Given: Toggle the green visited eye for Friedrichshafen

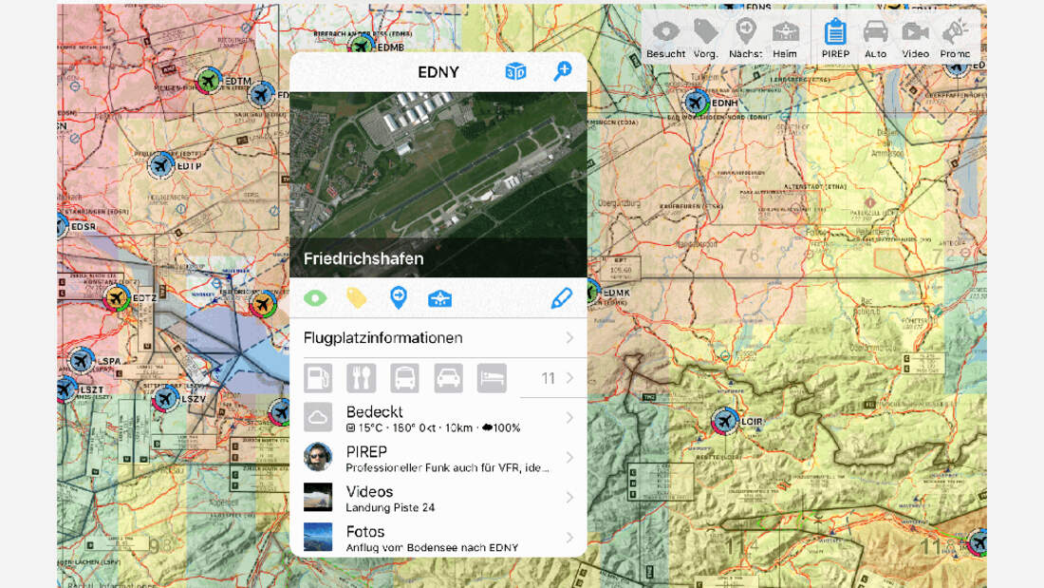Looking at the screenshot, I should coord(316,297).
